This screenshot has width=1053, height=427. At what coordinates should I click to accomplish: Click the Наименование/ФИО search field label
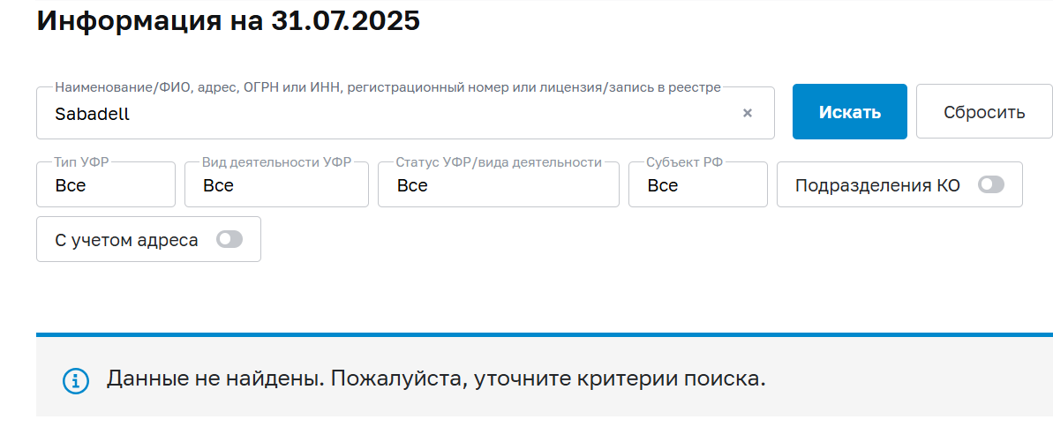pyautogui.click(x=387, y=86)
